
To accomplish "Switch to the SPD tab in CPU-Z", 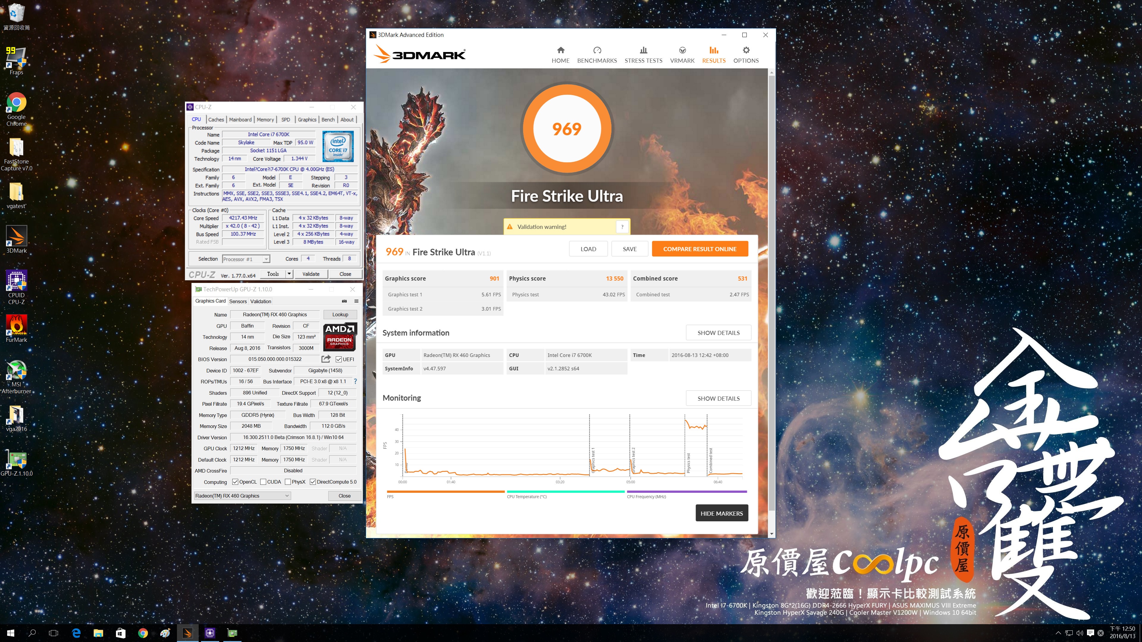I will pyautogui.click(x=285, y=119).
